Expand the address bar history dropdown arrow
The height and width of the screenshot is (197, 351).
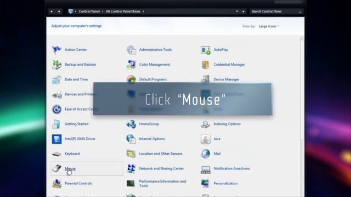click(x=237, y=11)
